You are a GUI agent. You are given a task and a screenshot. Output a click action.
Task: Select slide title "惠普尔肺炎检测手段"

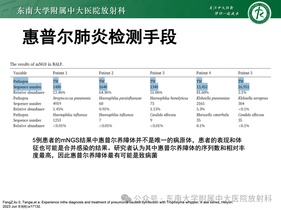pos(100,37)
